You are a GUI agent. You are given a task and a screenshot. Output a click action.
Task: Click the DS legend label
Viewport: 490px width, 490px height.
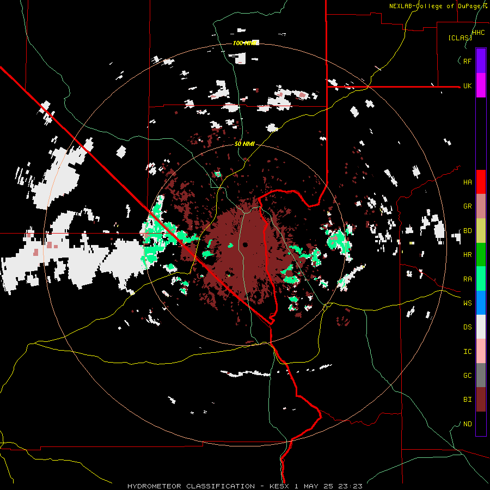467,327
